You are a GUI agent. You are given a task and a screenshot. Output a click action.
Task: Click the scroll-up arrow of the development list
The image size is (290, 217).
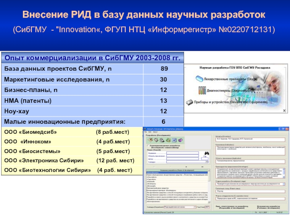(x=209, y=170)
